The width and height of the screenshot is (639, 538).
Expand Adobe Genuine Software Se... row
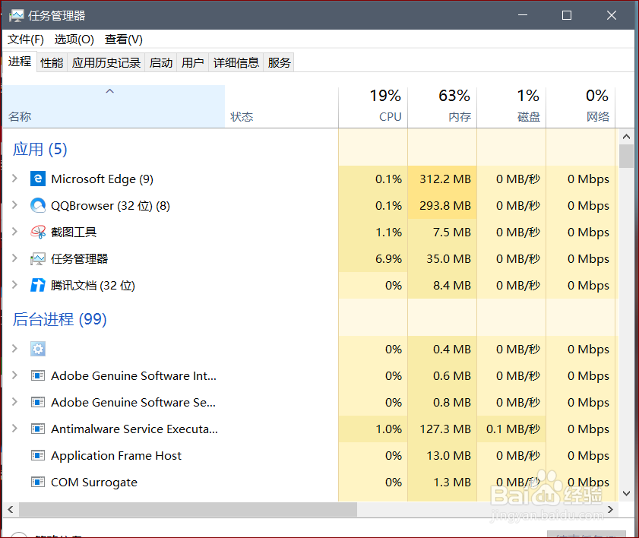coord(14,402)
